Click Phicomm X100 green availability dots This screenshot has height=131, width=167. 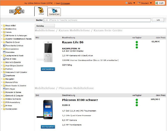coord(137,102)
